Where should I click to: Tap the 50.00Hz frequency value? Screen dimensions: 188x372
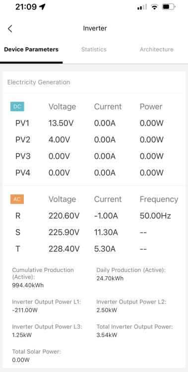(x=155, y=216)
